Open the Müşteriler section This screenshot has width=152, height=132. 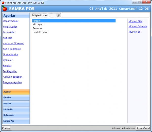point(16,109)
